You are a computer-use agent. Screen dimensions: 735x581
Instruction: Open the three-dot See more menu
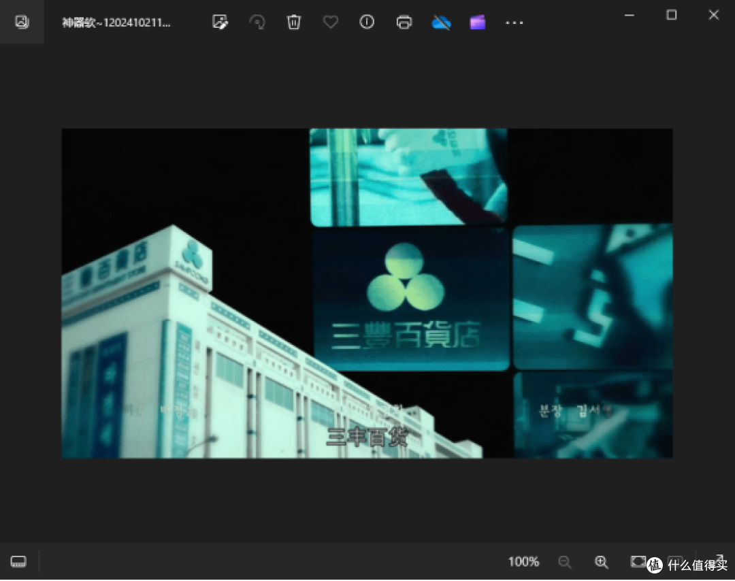514,22
